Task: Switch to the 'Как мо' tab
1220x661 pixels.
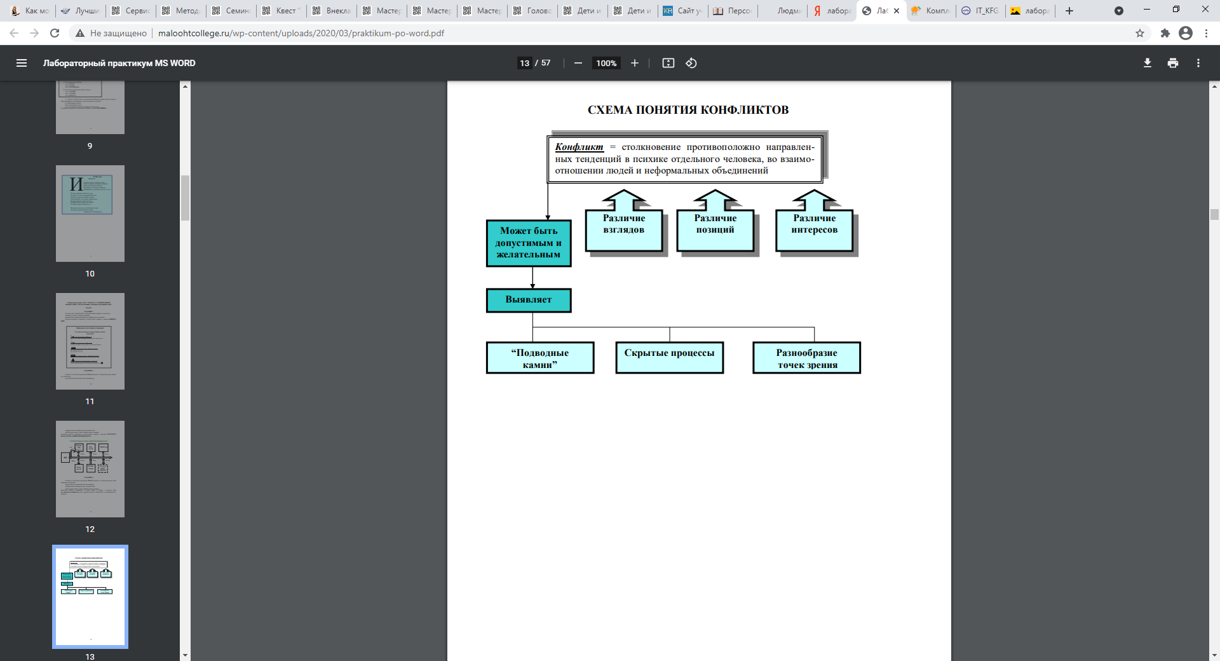Action: (x=30, y=11)
